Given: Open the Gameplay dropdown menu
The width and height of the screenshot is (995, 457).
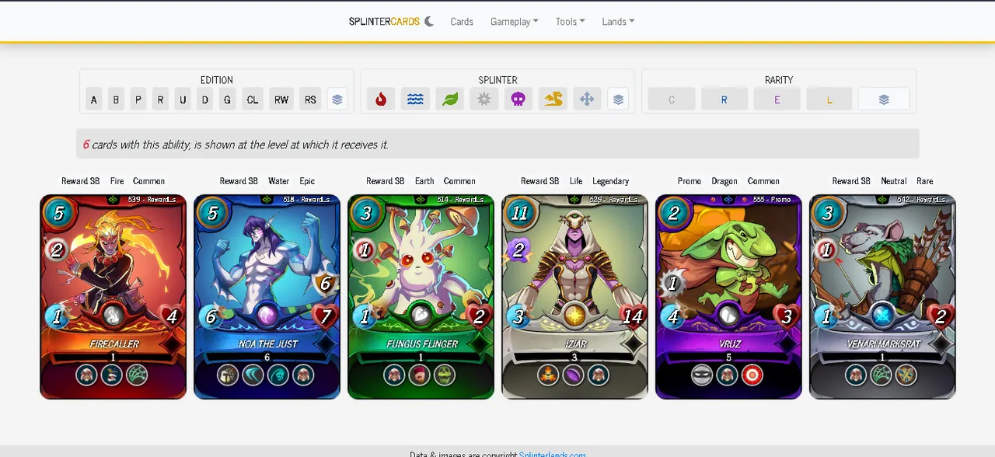Looking at the screenshot, I should [515, 22].
